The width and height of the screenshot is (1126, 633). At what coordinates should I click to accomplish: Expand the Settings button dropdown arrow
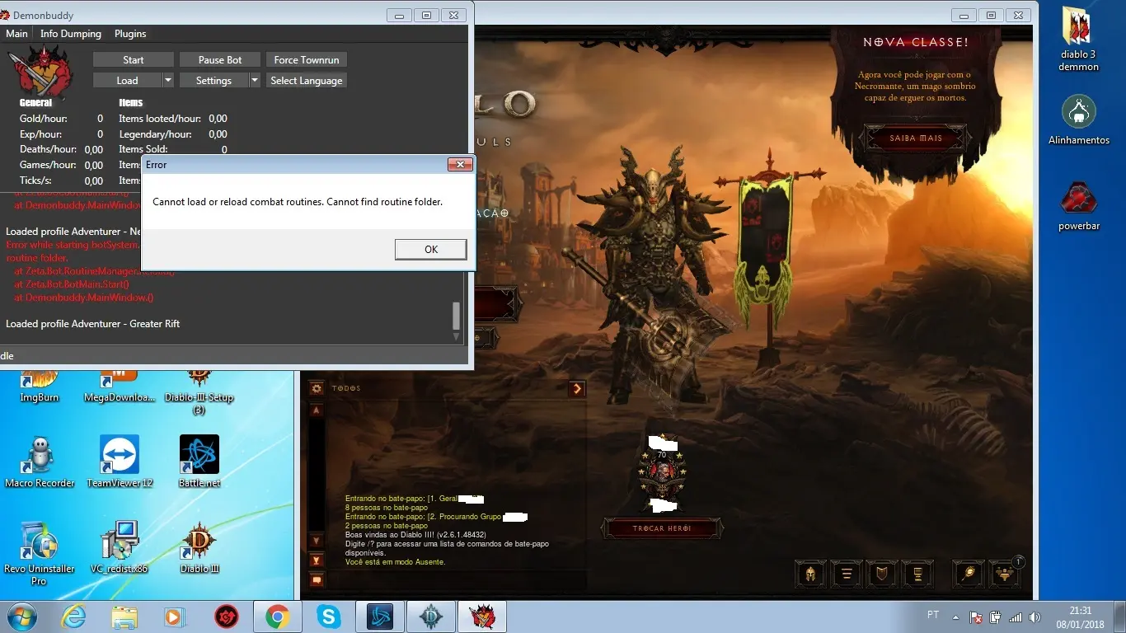(x=255, y=81)
